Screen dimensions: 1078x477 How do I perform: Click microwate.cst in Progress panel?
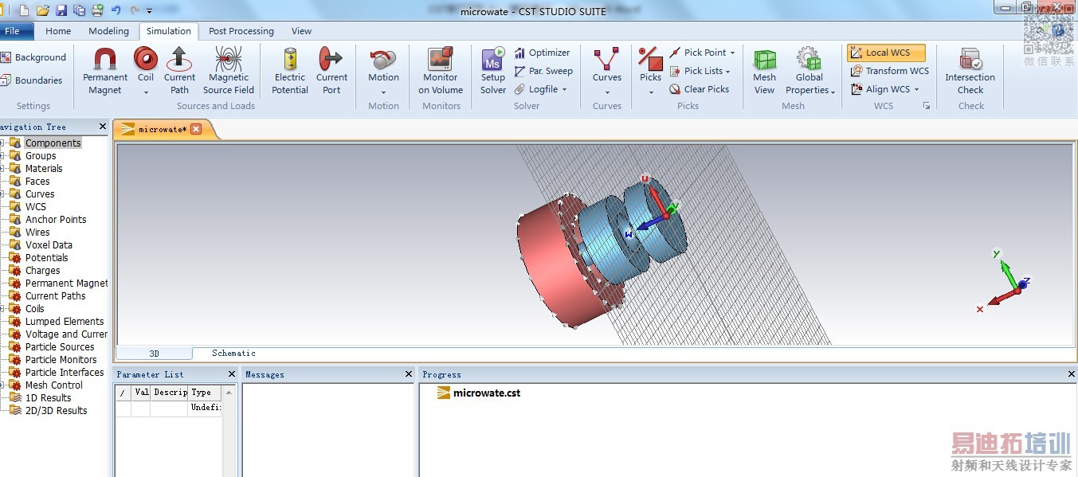coord(486,393)
